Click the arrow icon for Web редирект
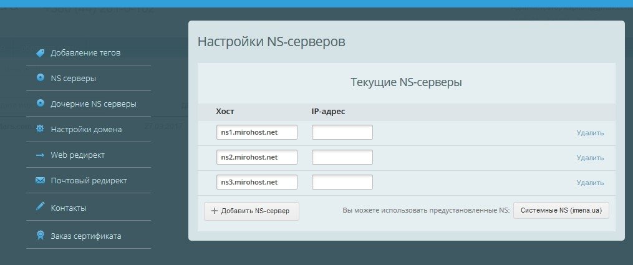The width and height of the screenshot is (633, 265). 40,155
